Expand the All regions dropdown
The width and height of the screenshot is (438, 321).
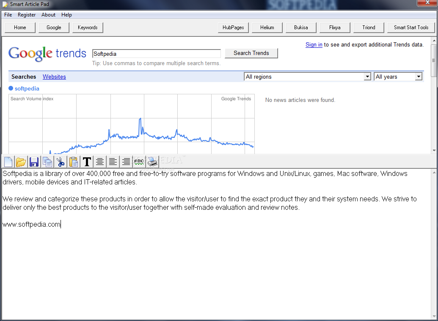[308, 77]
